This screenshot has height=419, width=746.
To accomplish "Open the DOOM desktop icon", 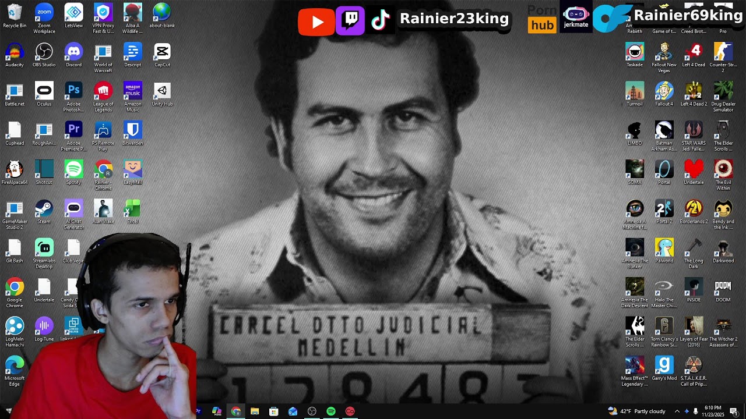I will [723, 290].
